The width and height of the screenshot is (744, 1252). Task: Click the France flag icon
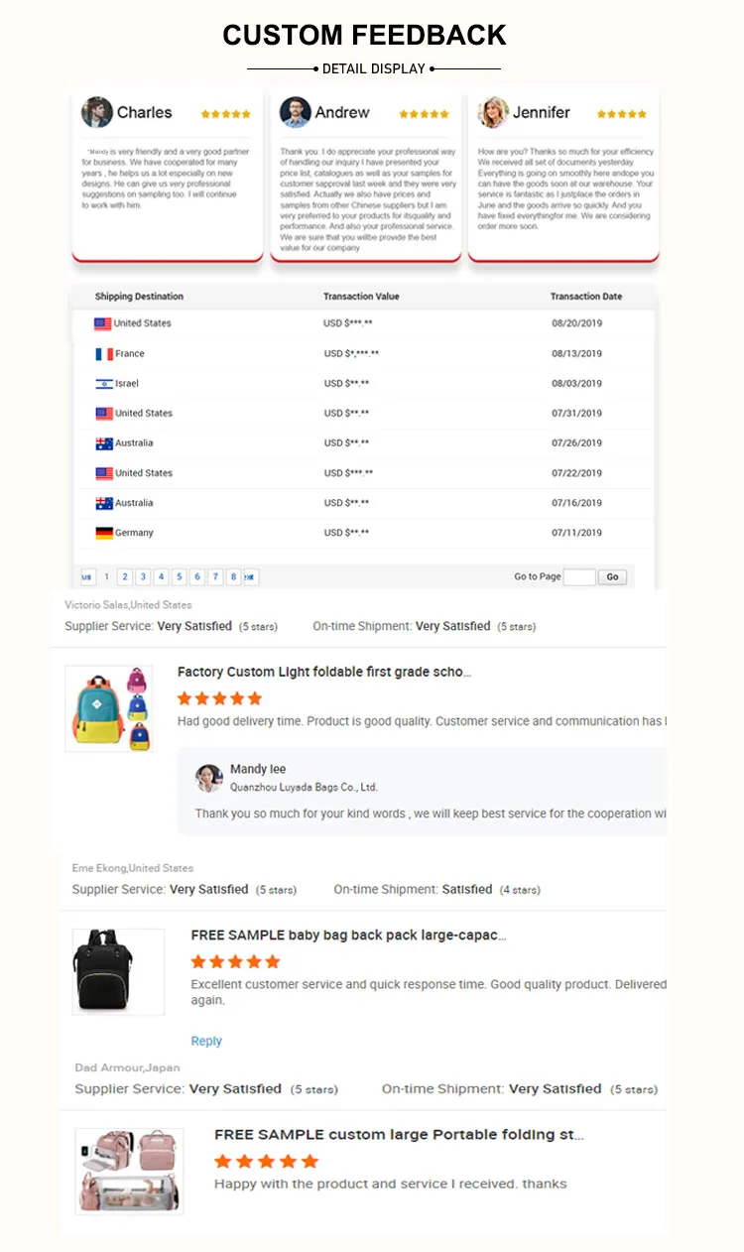[104, 354]
